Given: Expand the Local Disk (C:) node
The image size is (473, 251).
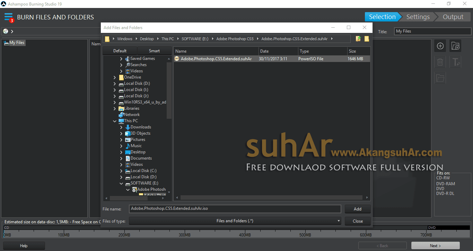Looking at the screenshot, I should (121, 171).
